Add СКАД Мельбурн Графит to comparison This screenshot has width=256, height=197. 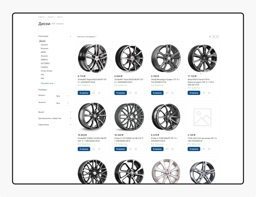172,93
